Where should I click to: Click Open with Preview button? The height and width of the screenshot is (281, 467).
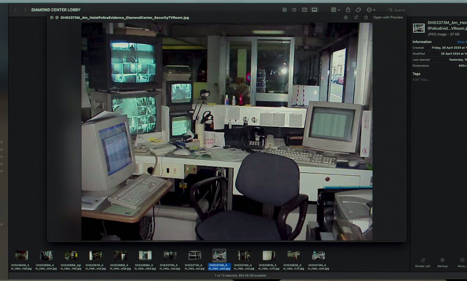tap(388, 17)
